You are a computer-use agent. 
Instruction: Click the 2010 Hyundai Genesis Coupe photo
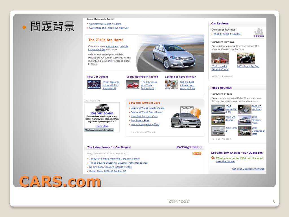pyautogui.click(x=220, y=58)
